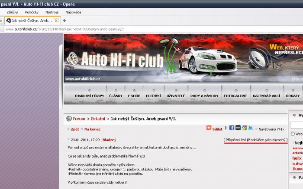
Task: Click the forum breadcrumb home icon
Action: (x=69, y=119)
